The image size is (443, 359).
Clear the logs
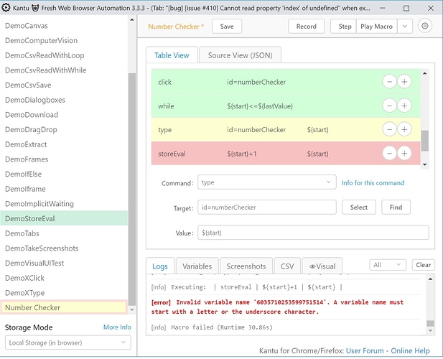423,265
